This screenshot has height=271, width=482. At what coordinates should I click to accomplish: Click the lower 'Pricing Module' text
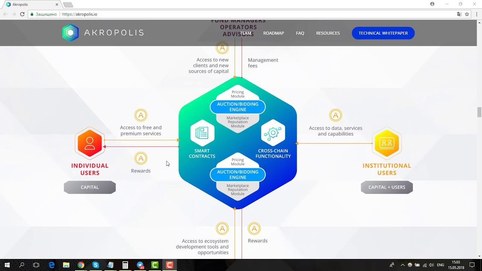tap(238, 162)
